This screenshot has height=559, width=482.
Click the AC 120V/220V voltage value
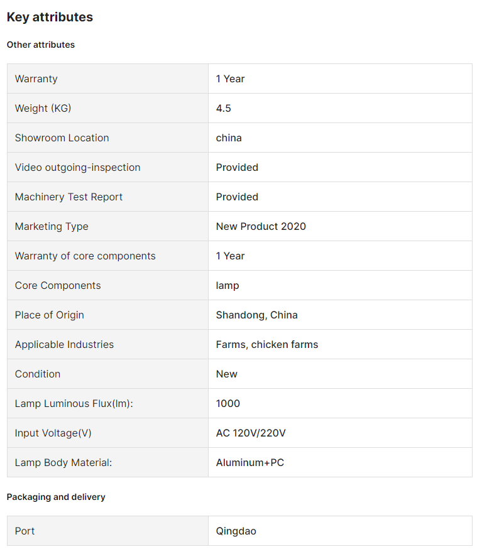click(x=251, y=433)
